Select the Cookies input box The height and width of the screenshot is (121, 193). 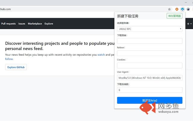(150, 65)
